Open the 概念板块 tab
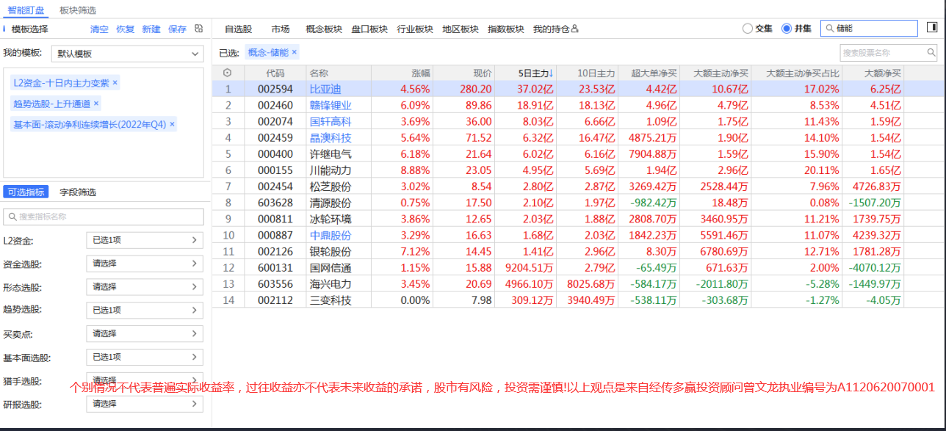Viewport: 946px width, 431px height. (x=324, y=29)
